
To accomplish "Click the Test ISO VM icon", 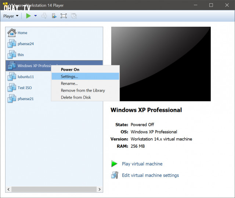I will pos(12,87).
